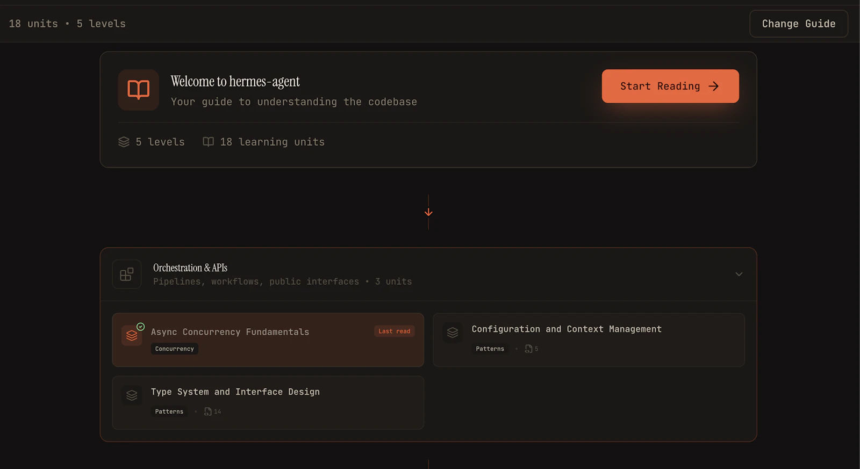Image resolution: width=860 pixels, height=469 pixels.
Task: Click the Async Concurrency Fundamentals layers icon
Action: tap(132, 336)
